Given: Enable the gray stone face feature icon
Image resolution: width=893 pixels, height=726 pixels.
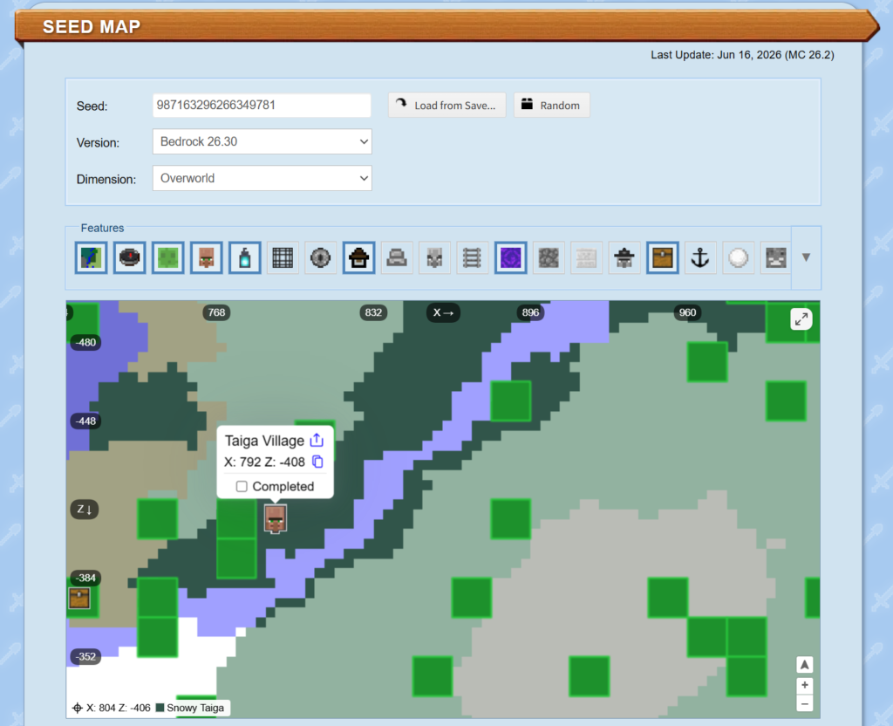Looking at the screenshot, I should coord(775,257).
